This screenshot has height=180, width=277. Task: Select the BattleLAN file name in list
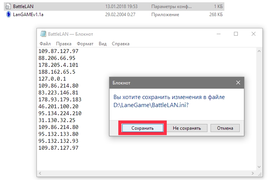click(23, 7)
